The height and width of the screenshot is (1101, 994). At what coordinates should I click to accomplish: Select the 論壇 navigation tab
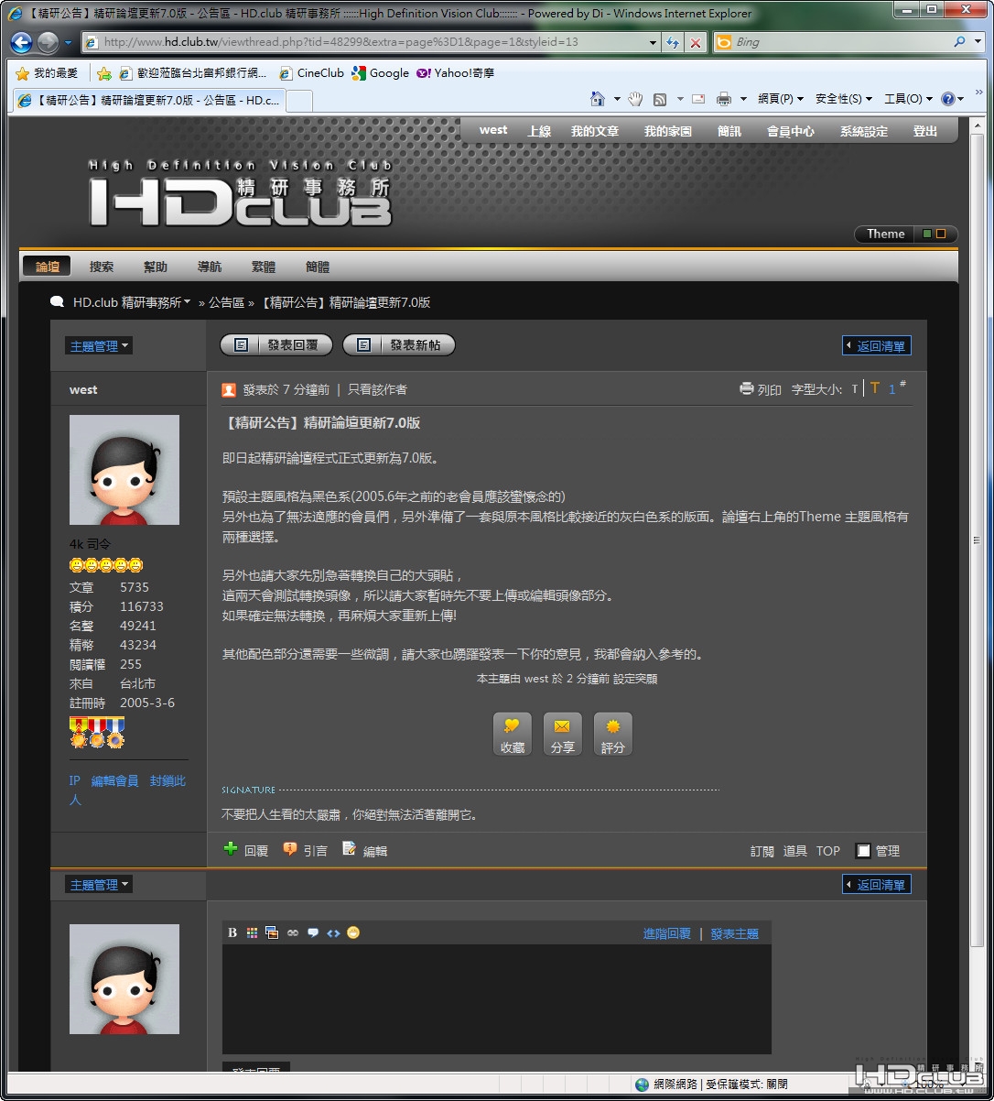48,267
